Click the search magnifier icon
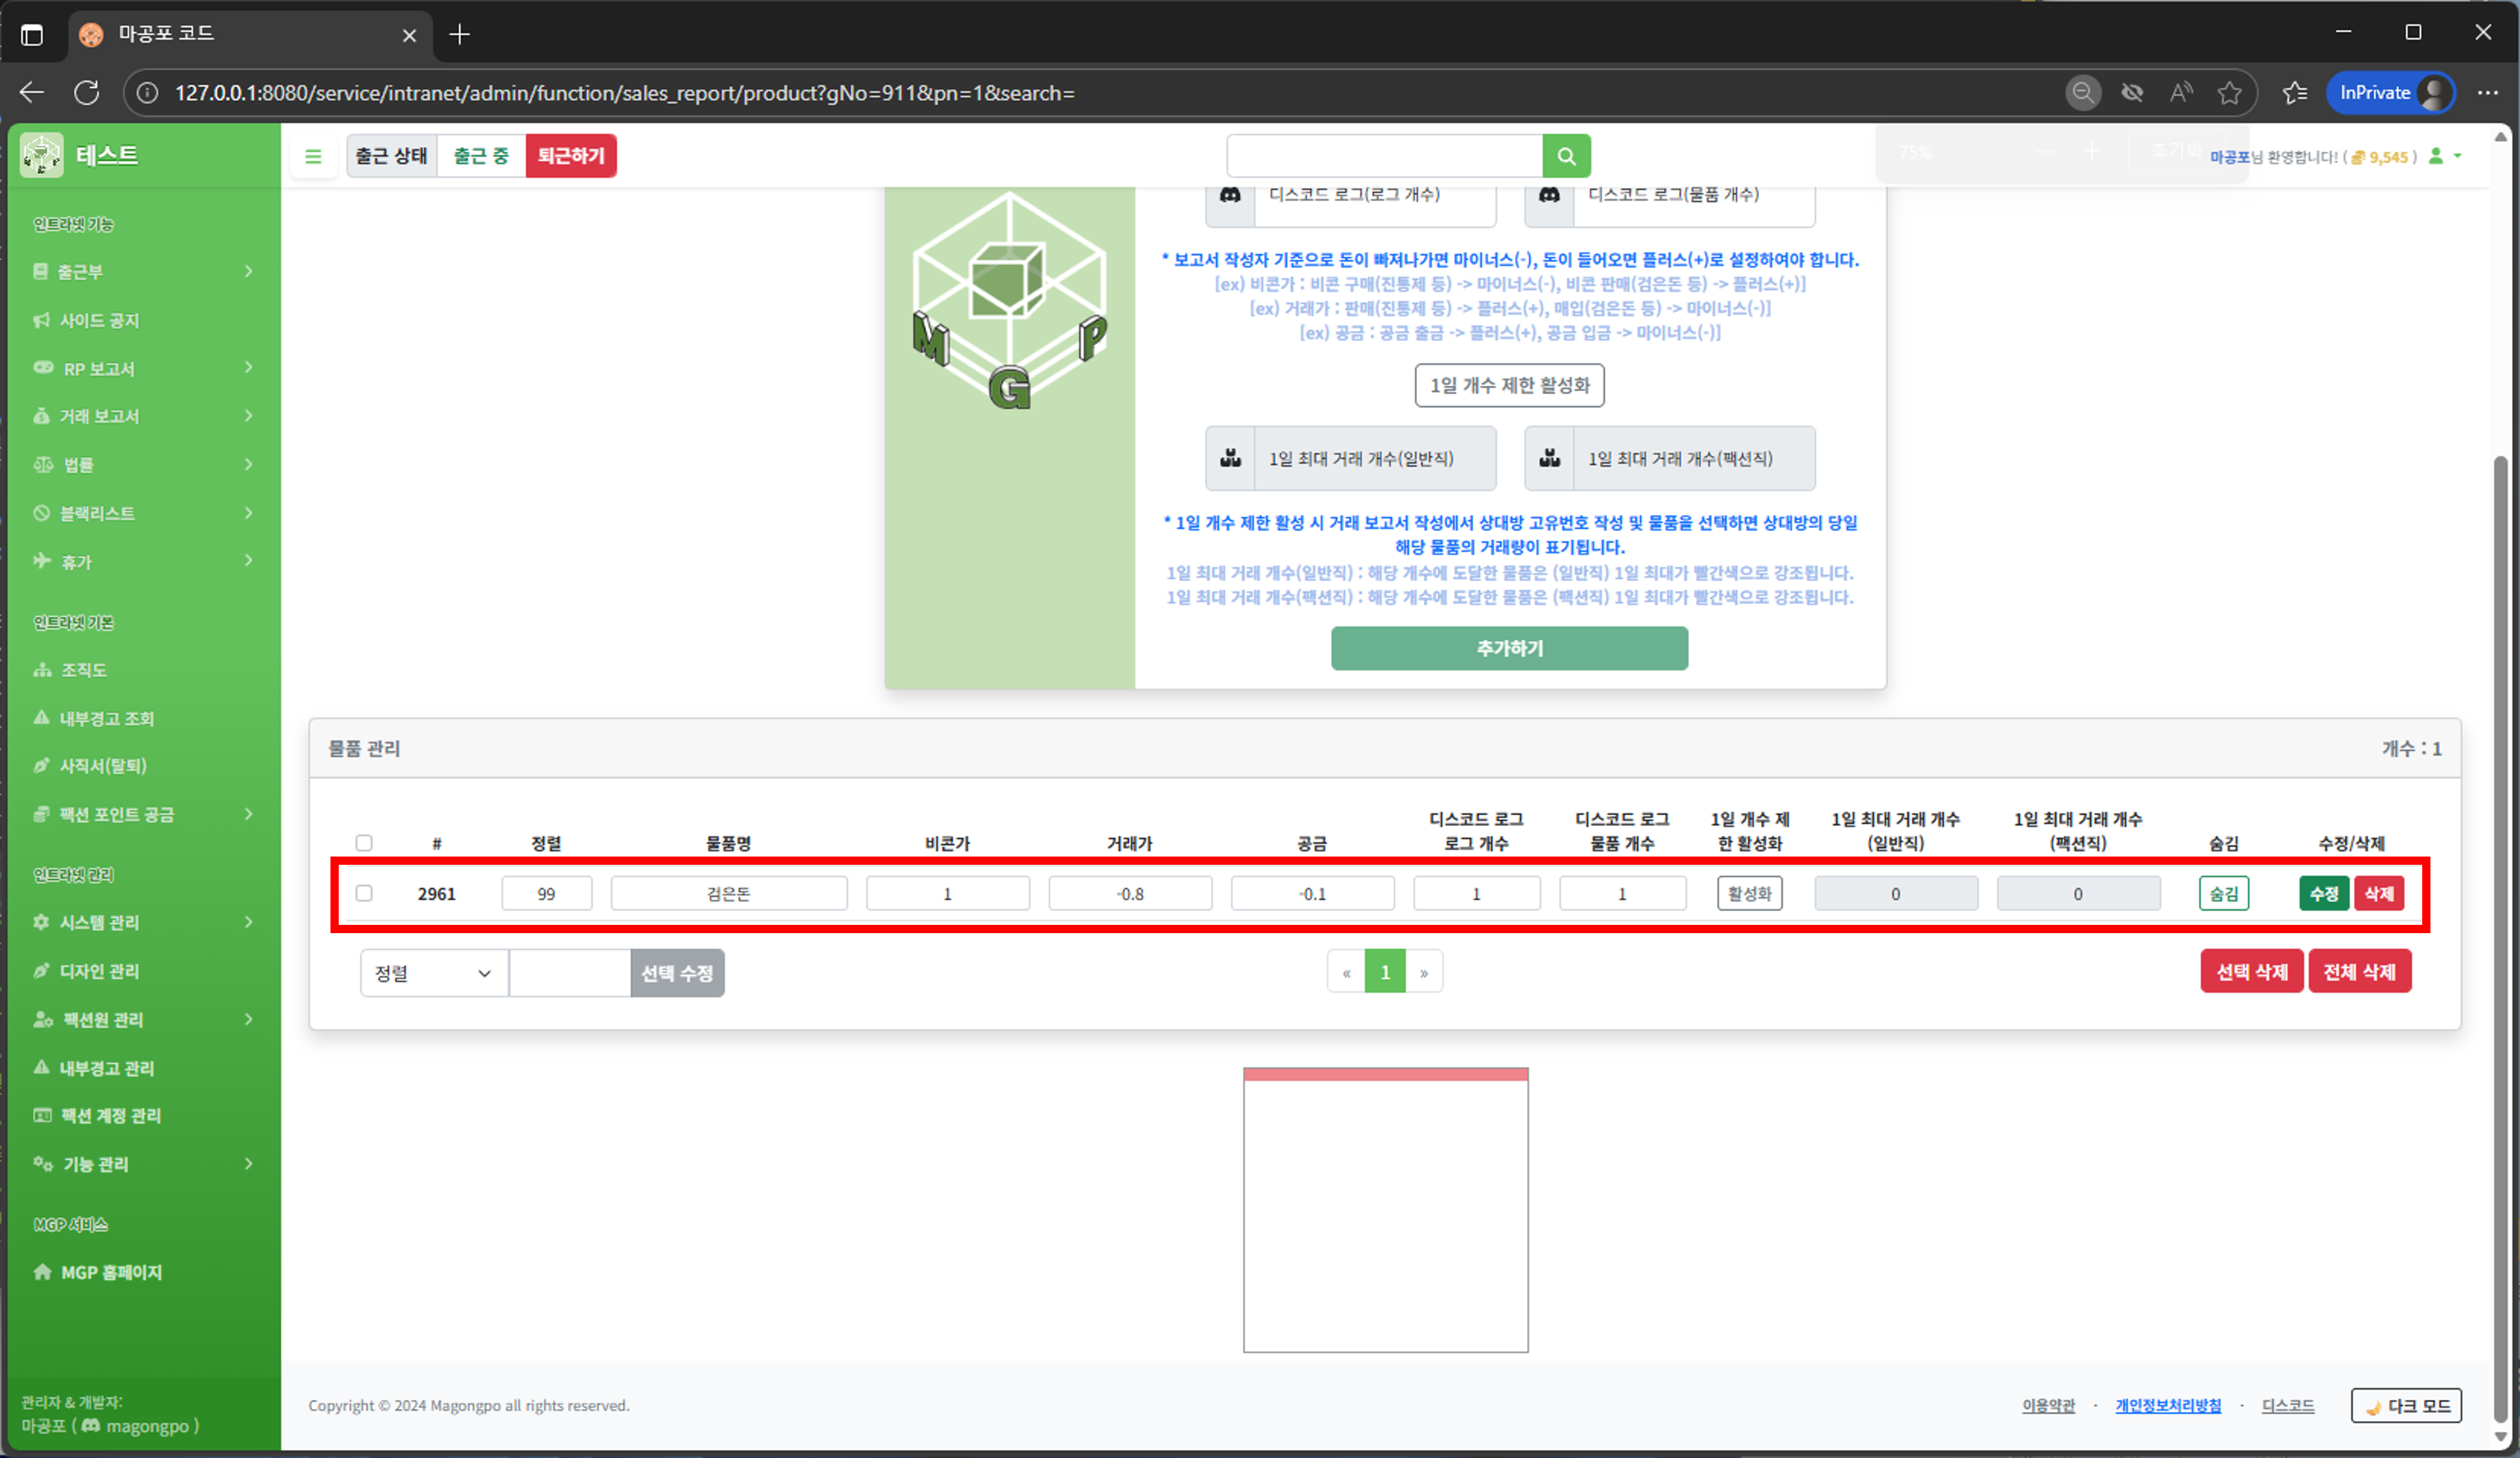The image size is (2520, 1458). pos(1566,156)
